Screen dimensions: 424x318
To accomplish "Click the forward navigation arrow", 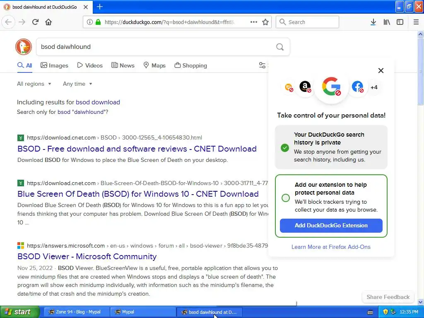I will coord(22,22).
